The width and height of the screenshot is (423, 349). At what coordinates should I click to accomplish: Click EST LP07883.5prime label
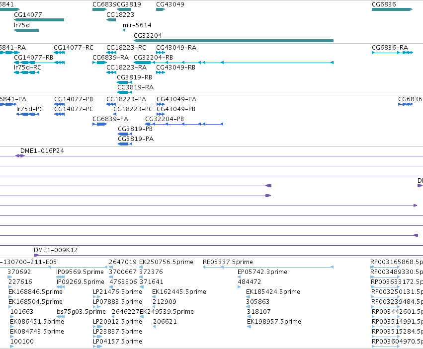(x=117, y=302)
